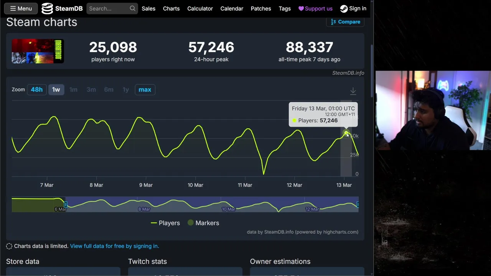Click the SteamDB logo
The image size is (491, 276).
[x=61, y=8]
